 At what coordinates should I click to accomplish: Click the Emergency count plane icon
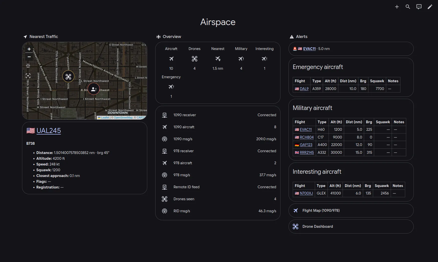tap(171, 87)
